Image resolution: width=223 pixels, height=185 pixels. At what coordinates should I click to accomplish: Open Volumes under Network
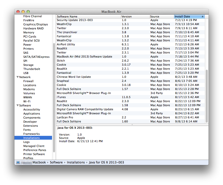coord(29,93)
